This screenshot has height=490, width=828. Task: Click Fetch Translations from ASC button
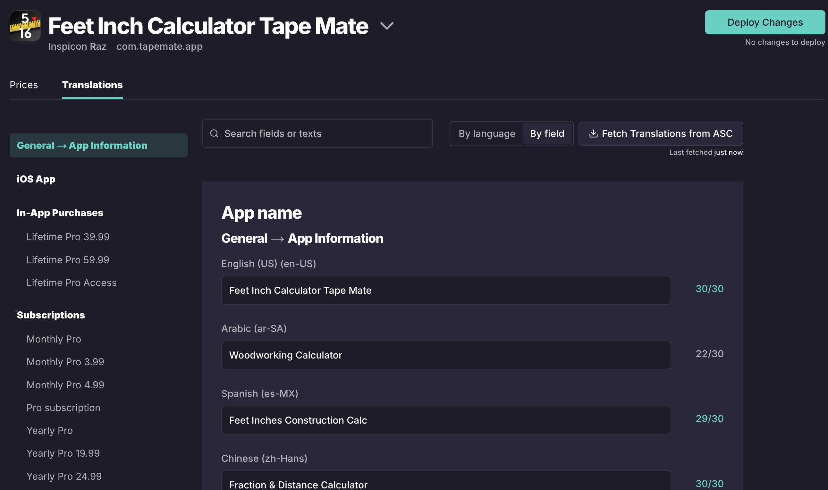661,133
